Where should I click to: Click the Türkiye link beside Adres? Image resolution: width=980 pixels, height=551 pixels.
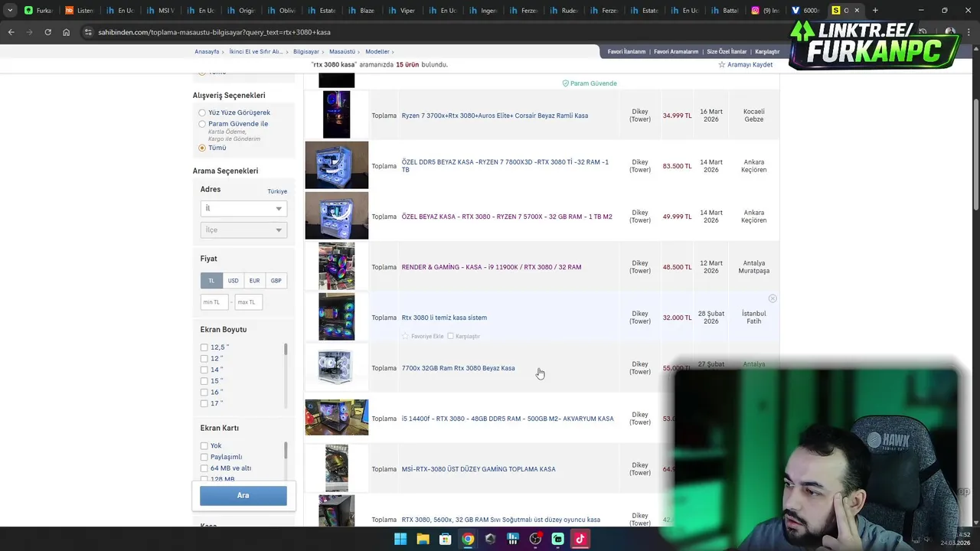(277, 191)
